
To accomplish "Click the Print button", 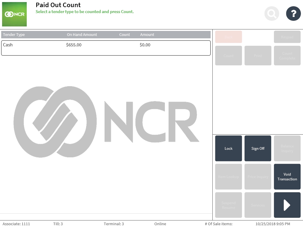I will (258, 56).
